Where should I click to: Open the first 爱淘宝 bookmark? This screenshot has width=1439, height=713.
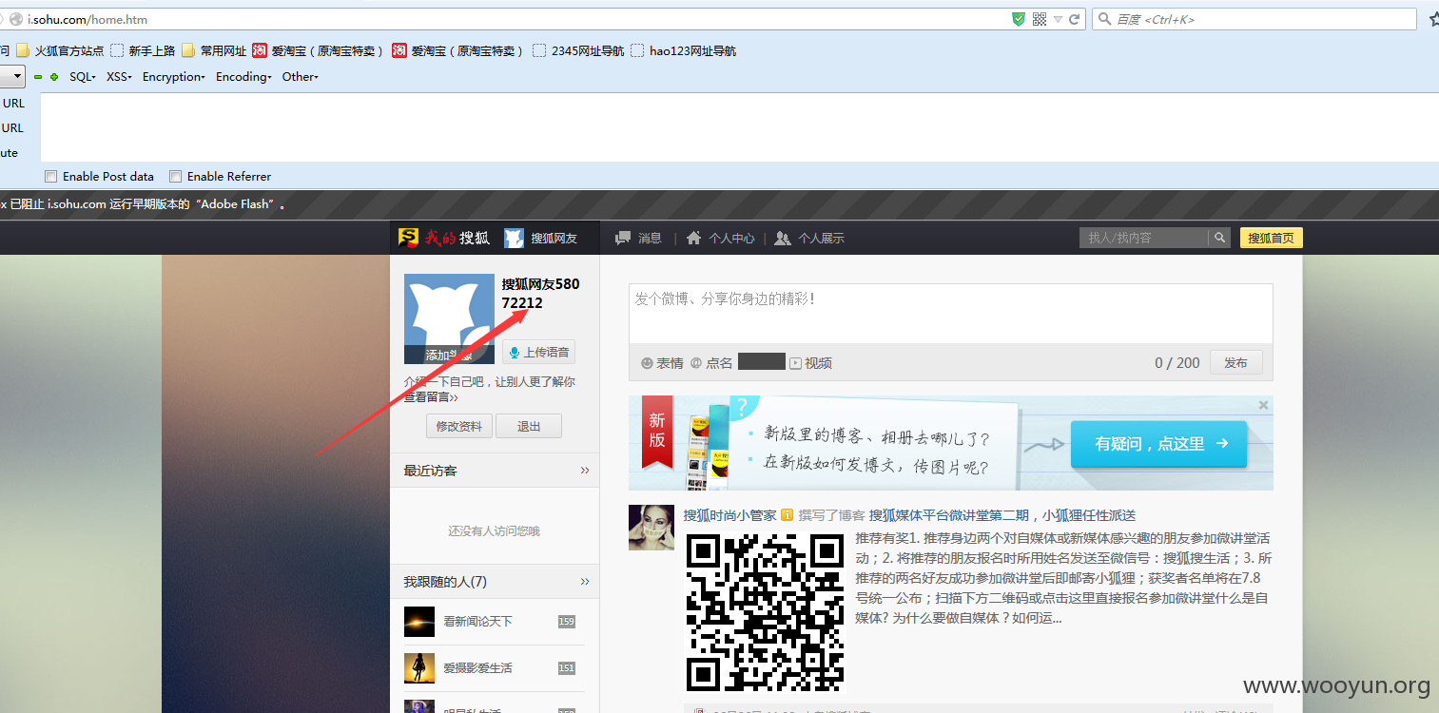pos(319,51)
